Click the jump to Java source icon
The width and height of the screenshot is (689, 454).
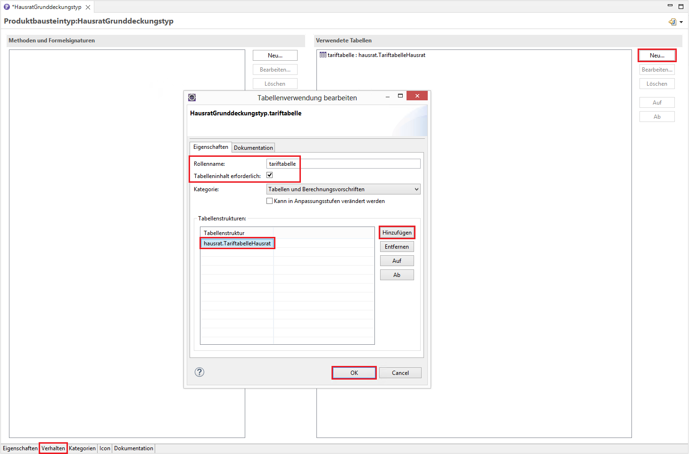click(x=672, y=22)
